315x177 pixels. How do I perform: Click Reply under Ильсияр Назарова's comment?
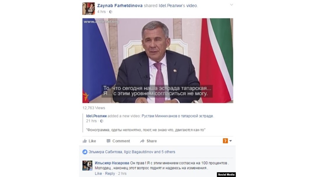point(110,174)
